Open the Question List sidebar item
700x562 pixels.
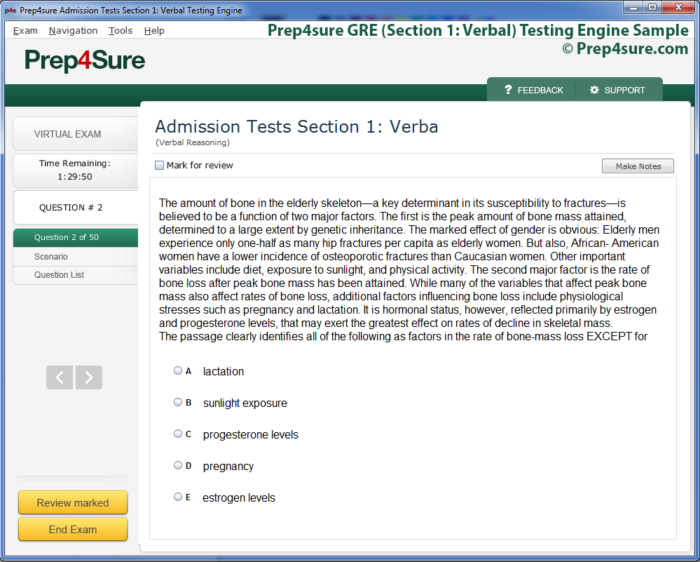click(60, 275)
